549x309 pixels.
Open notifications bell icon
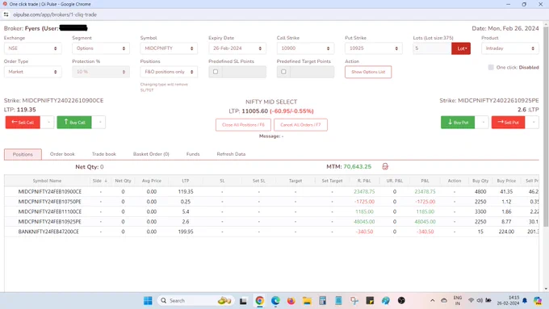coord(525,301)
